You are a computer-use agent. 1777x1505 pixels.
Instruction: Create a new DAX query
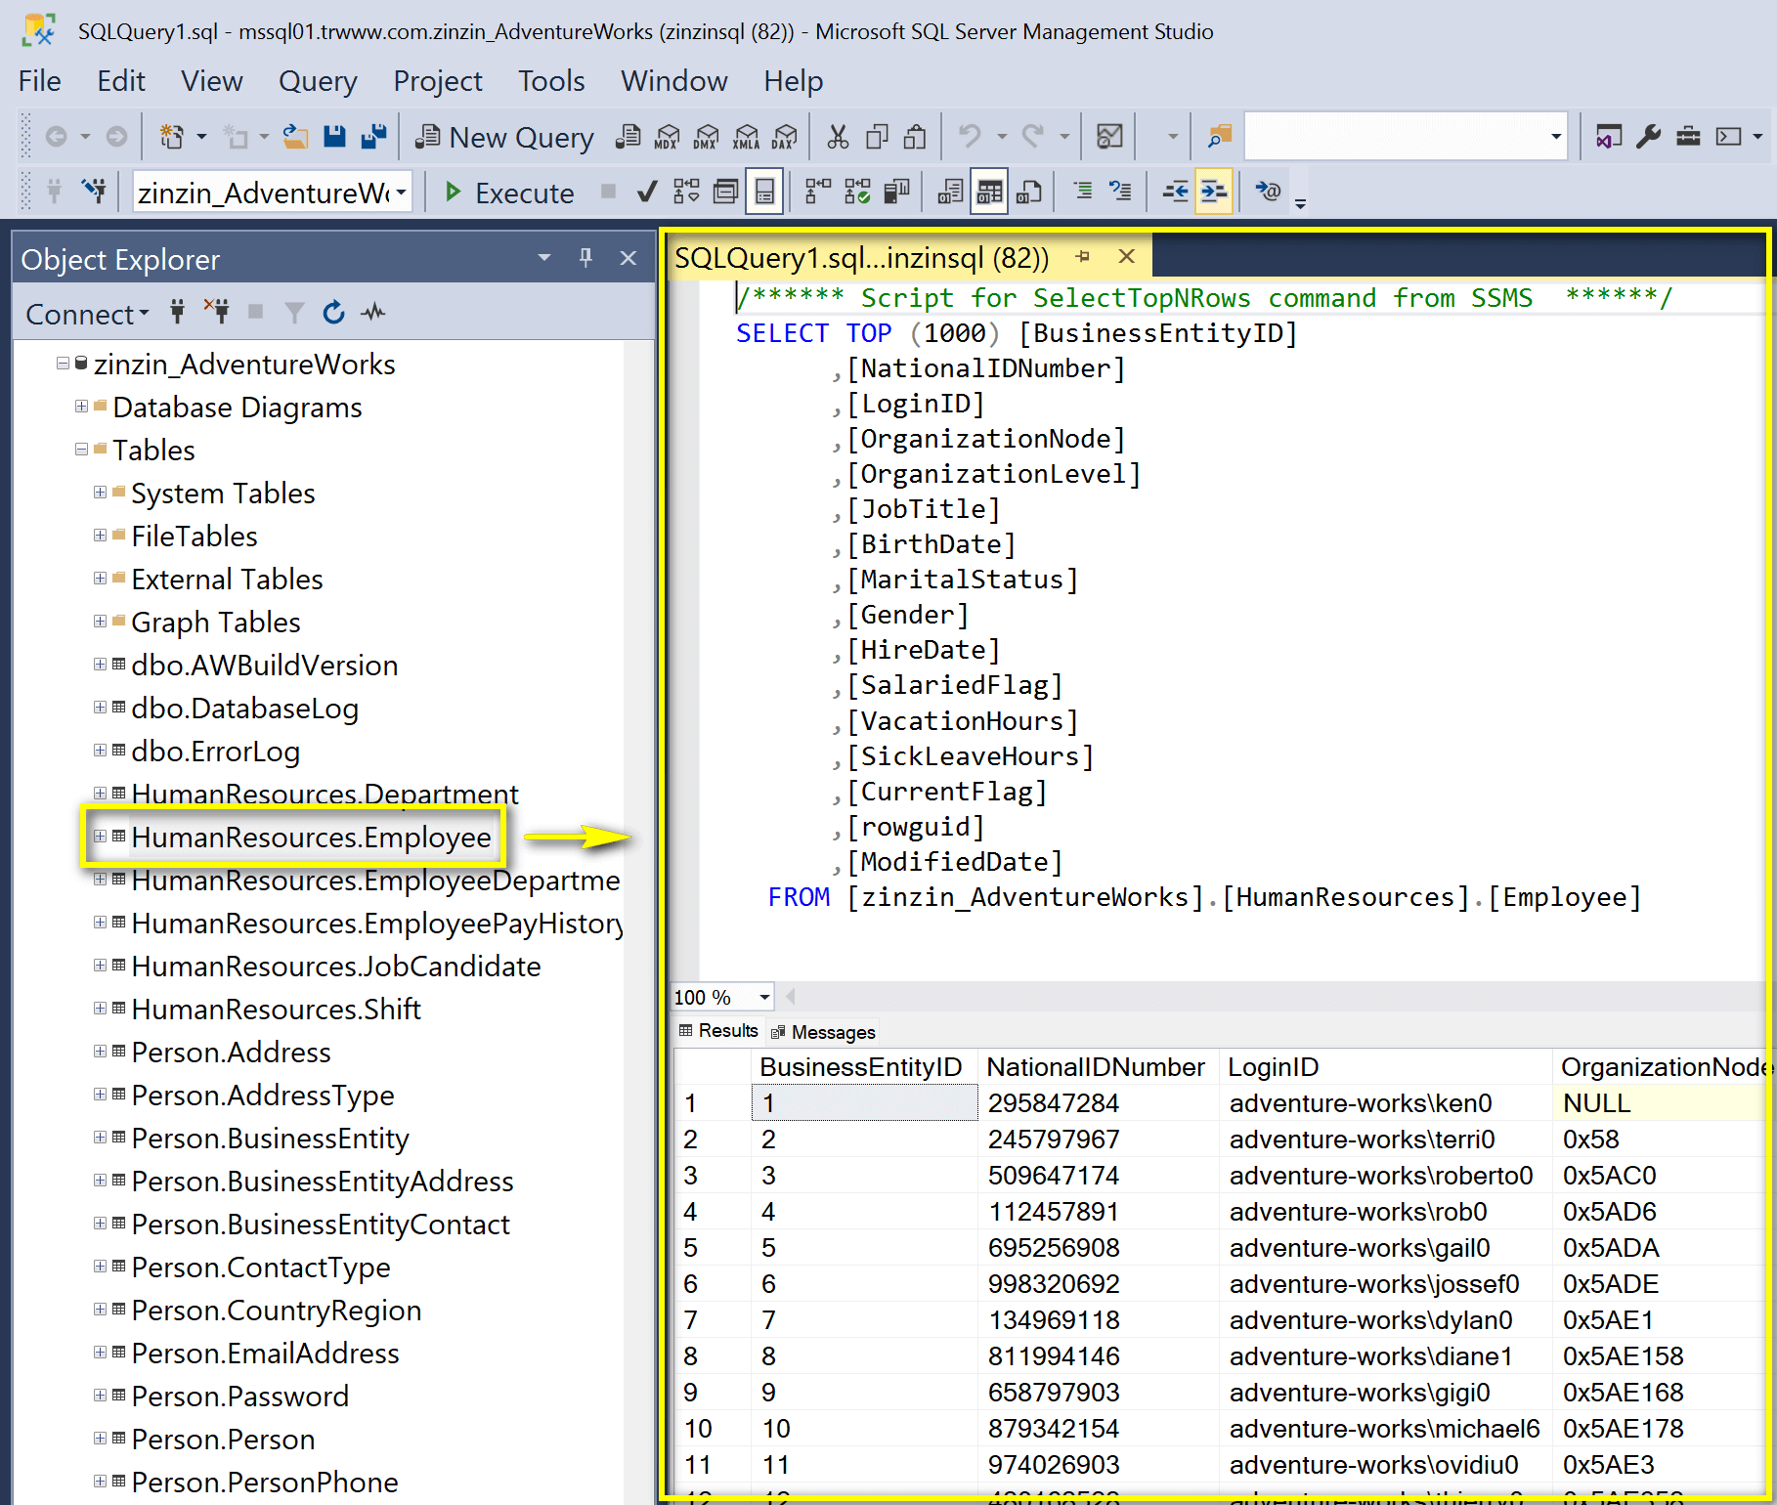[x=784, y=137]
